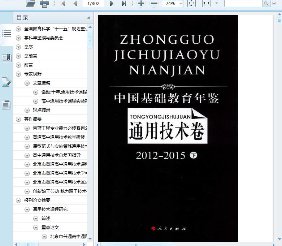Open 普通高中通用技术教学研修 entry
The image size is (282, 246).
click(x=59, y=137)
